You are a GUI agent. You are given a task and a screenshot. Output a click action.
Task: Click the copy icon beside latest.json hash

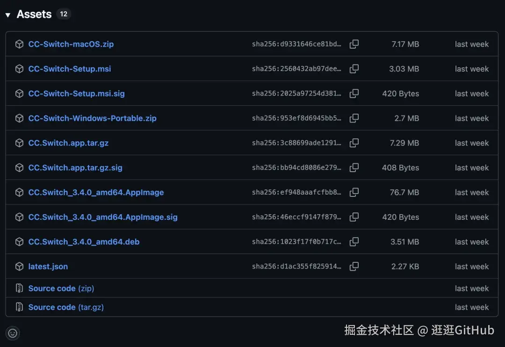(x=354, y=266)
